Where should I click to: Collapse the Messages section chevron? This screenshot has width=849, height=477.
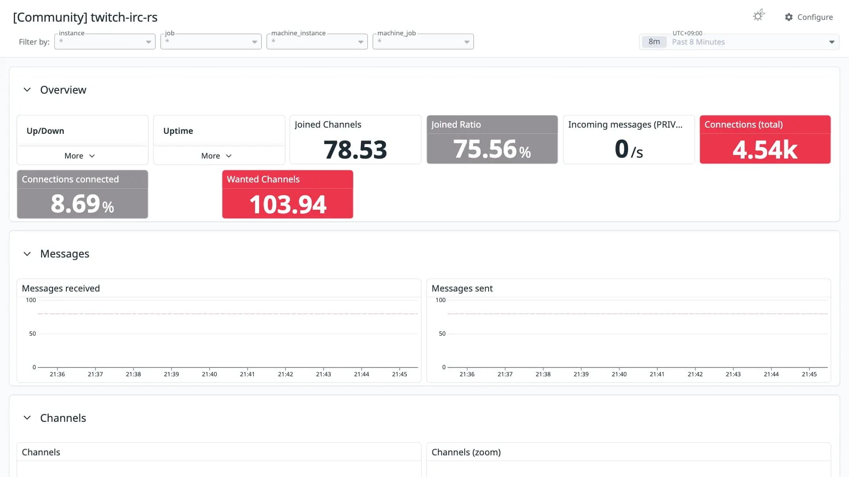(27, 254)
